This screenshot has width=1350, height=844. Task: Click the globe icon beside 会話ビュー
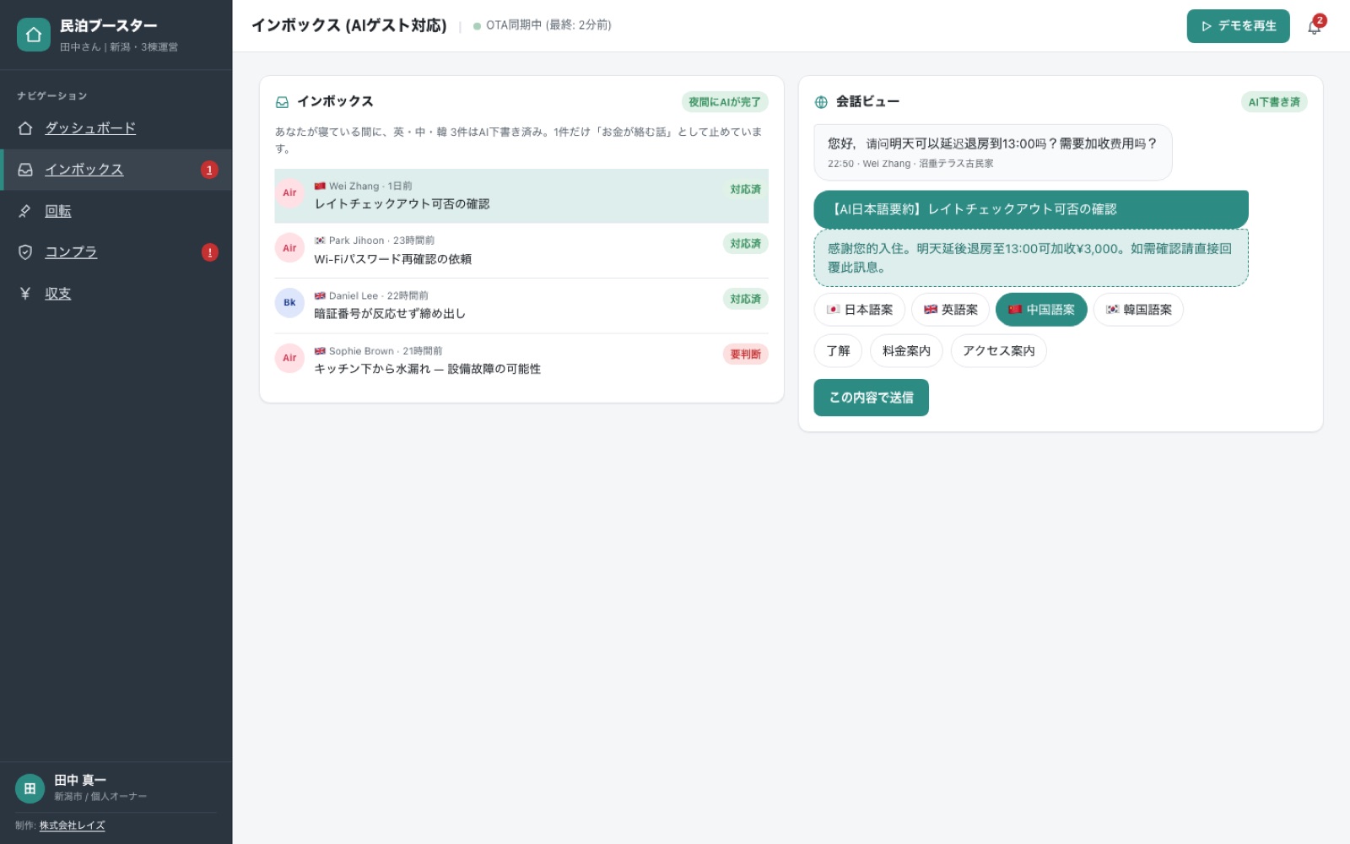pyautogui.click(x=821, y=102)
